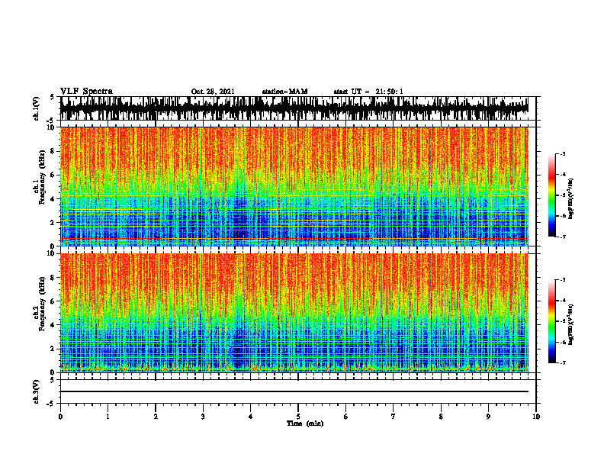Image resolution: width=604 pixels, height=467 pixels.
Task: Click time axis tick label "4"
Action: tap(251, 417)
